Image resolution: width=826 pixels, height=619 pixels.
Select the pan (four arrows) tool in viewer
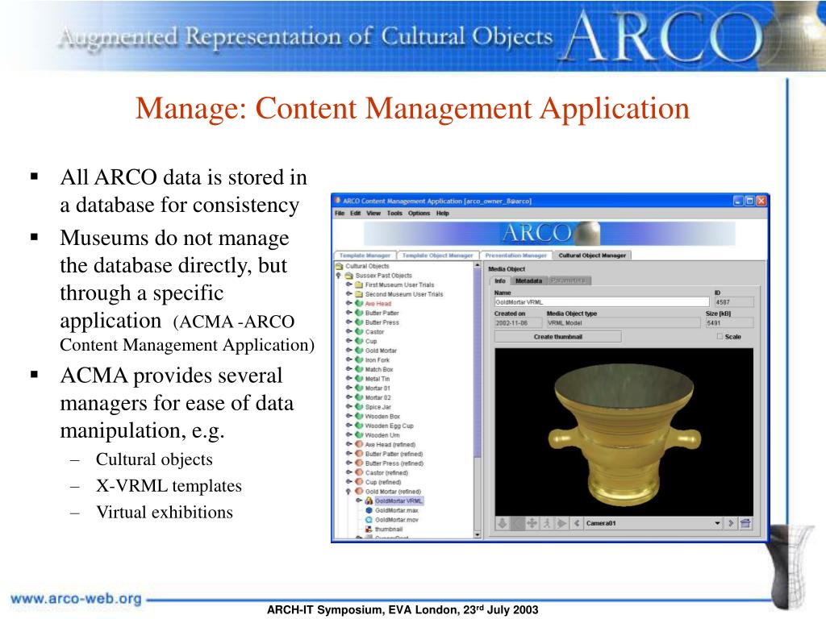click(532, 523)
